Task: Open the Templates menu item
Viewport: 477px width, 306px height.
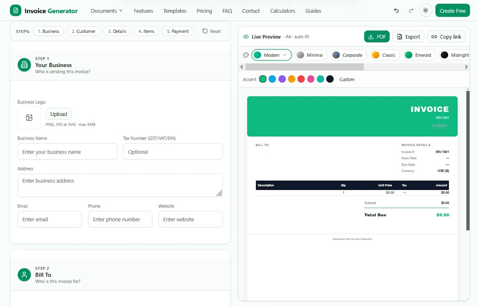Action: coord(175,11)
